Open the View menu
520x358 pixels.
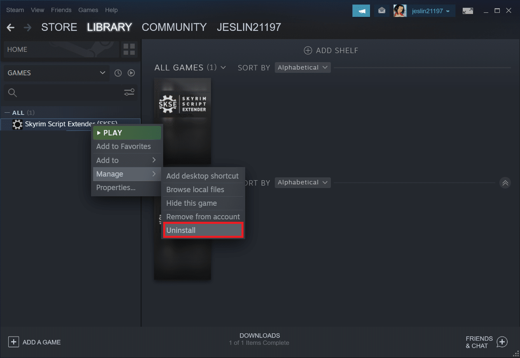point(37,10)
